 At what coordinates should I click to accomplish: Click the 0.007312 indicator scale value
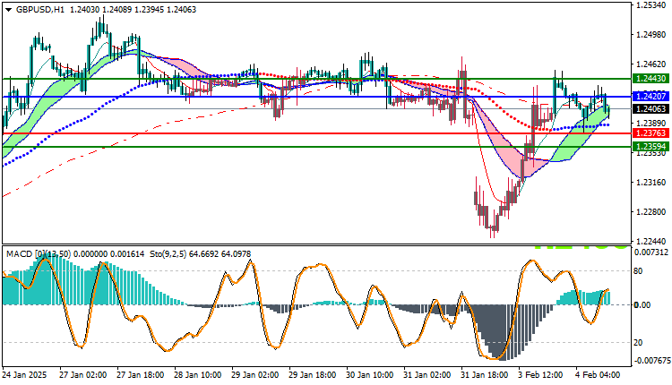point(651,252)
